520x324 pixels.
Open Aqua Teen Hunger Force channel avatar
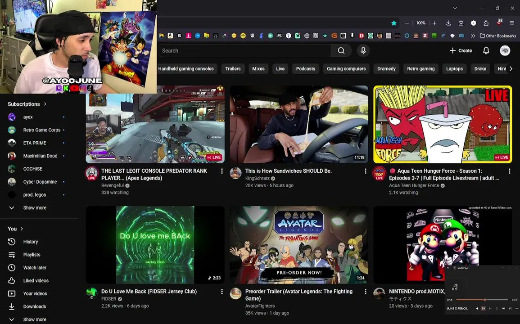tap(380, 173)
